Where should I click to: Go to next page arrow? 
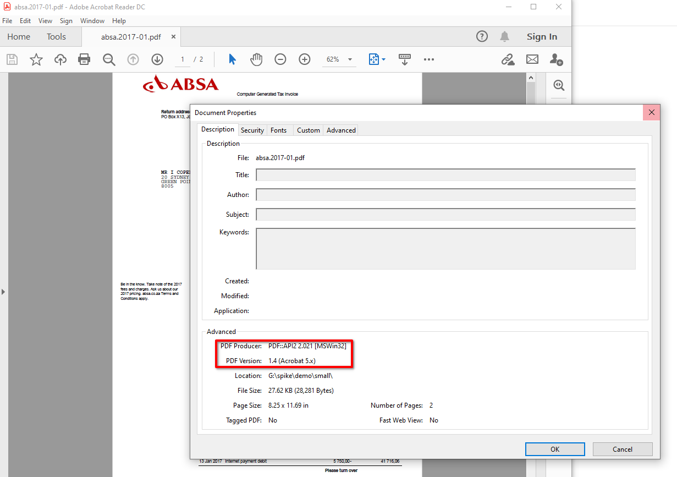[157, 59]
